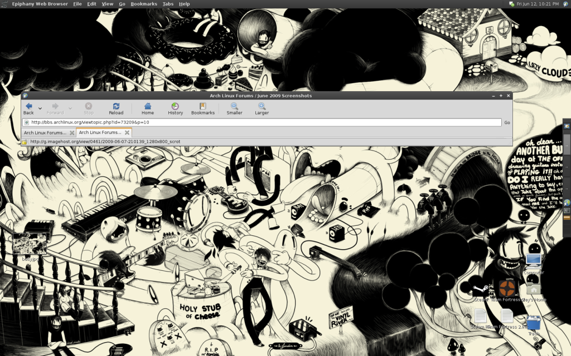Open the View menu
The height and width of the screenshot is (356, 571).
[x=107, y=4]
